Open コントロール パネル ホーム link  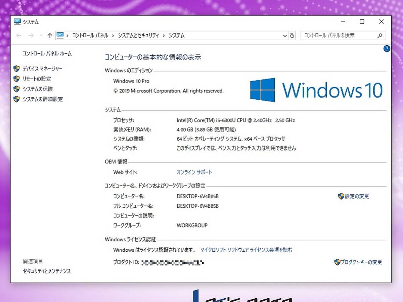[x=47, y=54]
